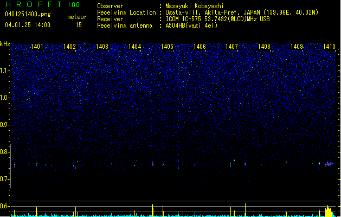Click the wide yellow amplitude burst near 1410
This screenshot has height=217, width=341.
(x=329, y=211)
